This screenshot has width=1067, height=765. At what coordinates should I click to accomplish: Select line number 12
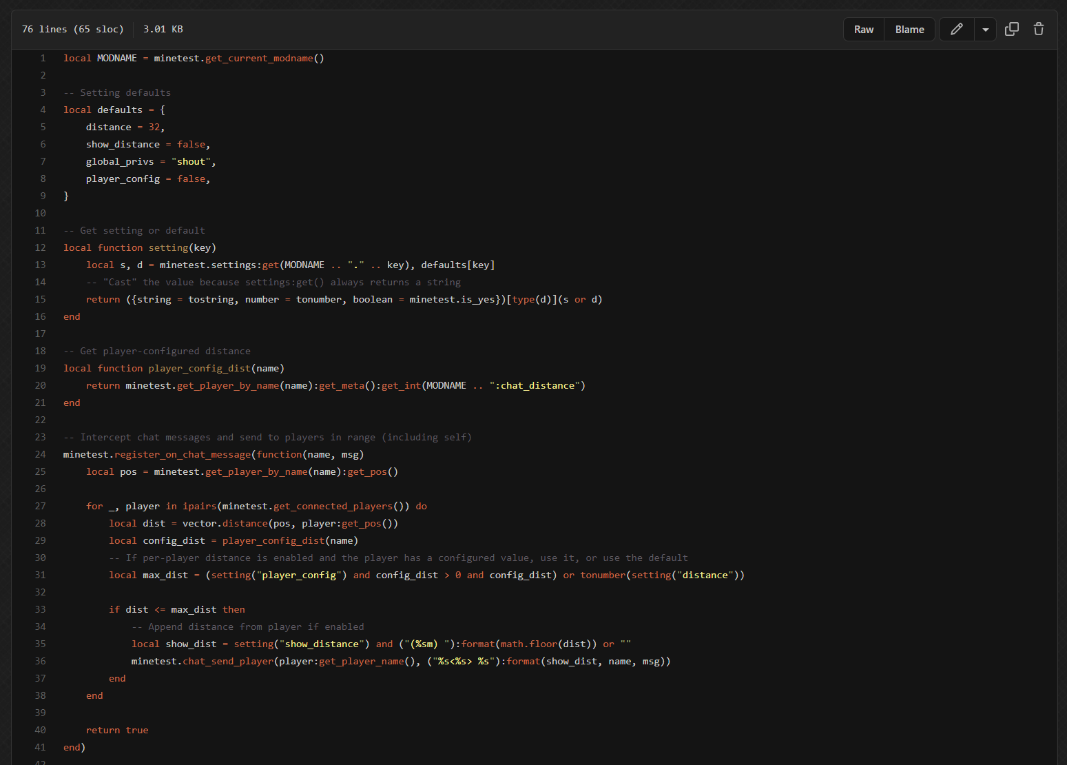click(x=41, y=247)
